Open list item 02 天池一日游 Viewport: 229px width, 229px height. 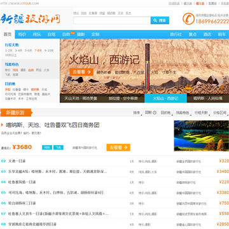point(17,161)
